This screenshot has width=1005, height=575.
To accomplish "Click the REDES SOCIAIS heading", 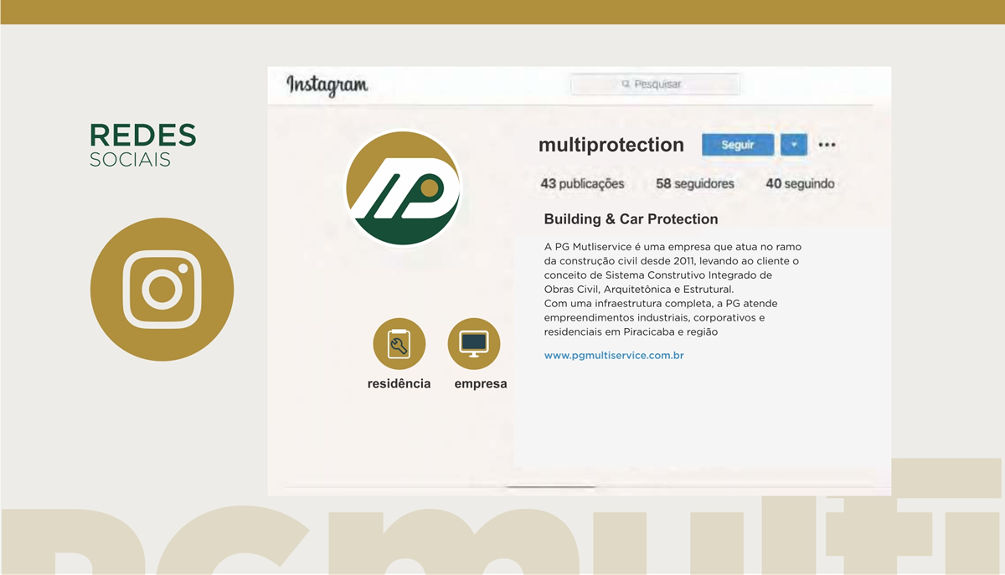I will tap(143, 145).
